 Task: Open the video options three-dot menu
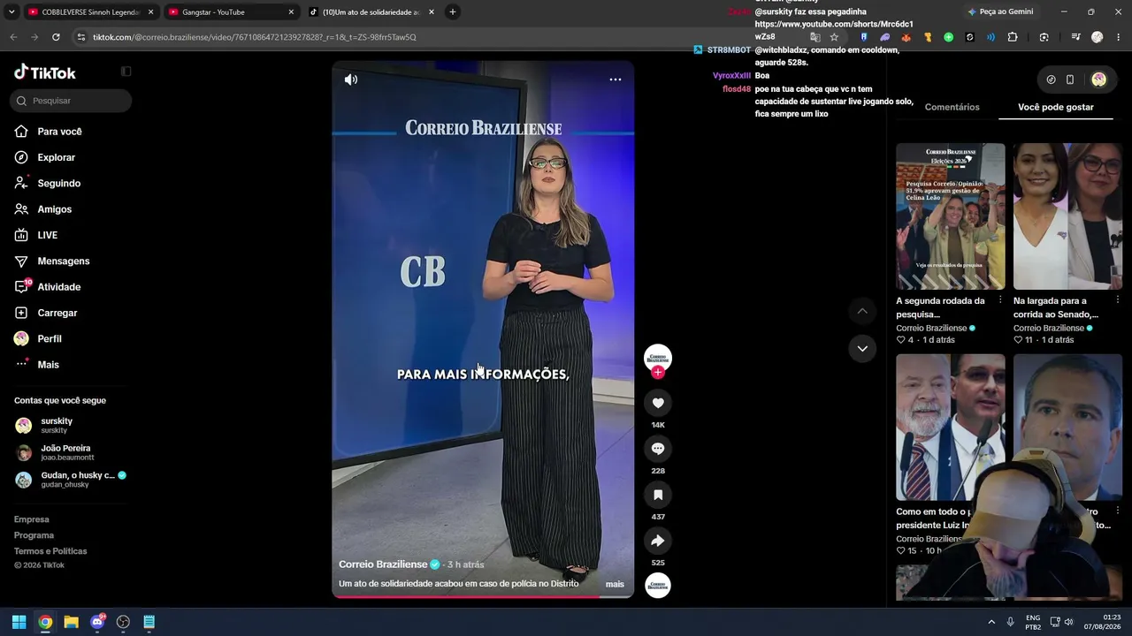click(x=616, y=79)
